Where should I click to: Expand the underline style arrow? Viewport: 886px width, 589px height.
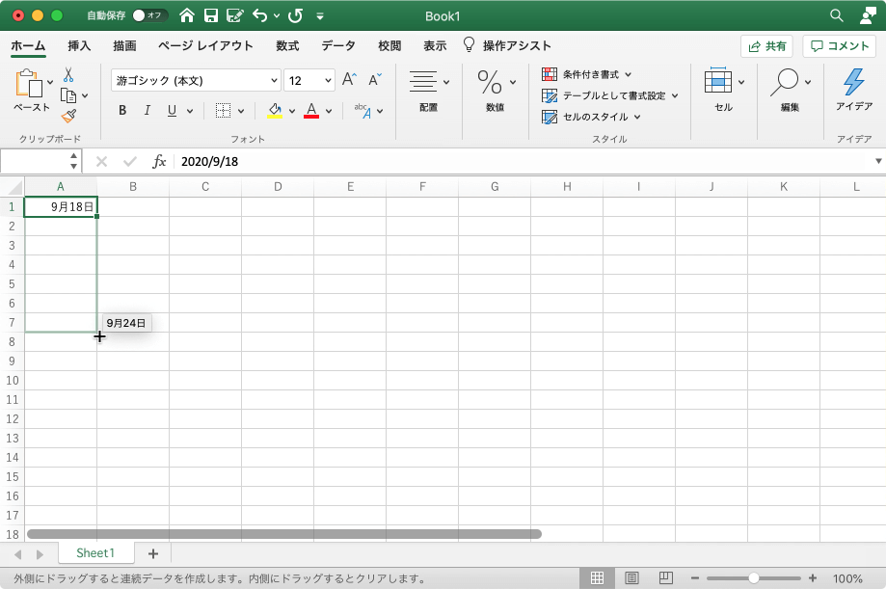(190, 111)
